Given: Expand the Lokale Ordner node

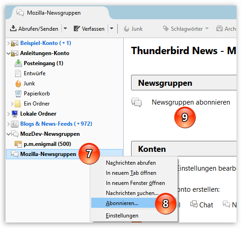Looking at the screenshot, I should 9,114.
